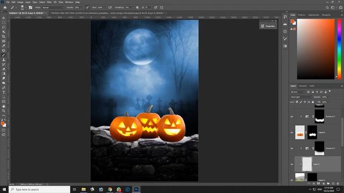Select the Clone Stamp tool
The height and width of the screenshot is (193, 344).
(4, 60)
